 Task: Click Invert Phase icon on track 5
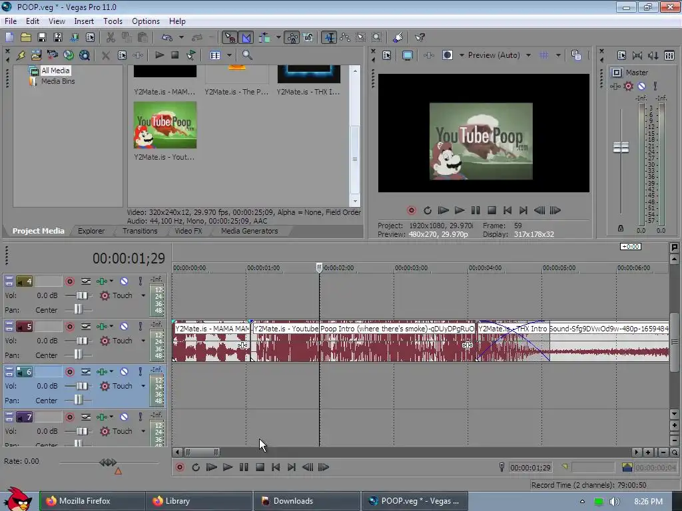tap(86, 327)
